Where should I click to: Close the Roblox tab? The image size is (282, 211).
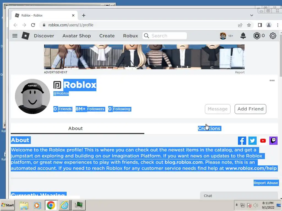click(x=73, y=15)
